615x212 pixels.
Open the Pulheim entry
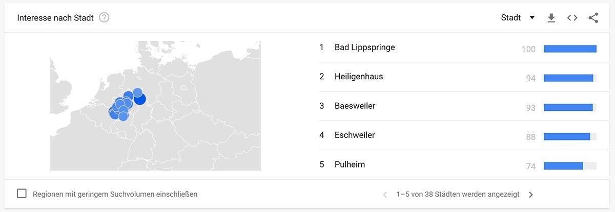tap(350, 164)
